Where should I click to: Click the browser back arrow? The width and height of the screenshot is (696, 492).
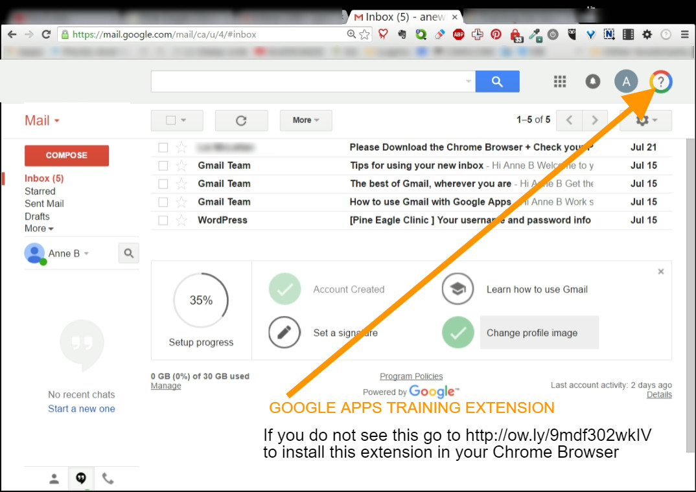click(12, 34)
